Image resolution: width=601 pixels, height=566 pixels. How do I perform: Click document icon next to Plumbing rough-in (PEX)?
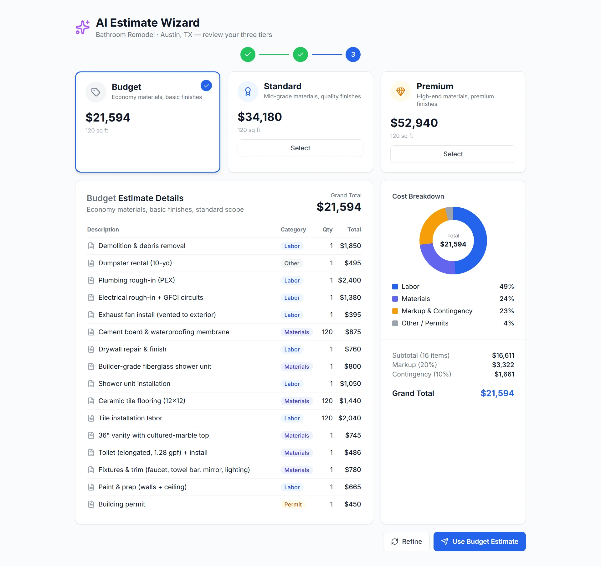pos(91,280)
